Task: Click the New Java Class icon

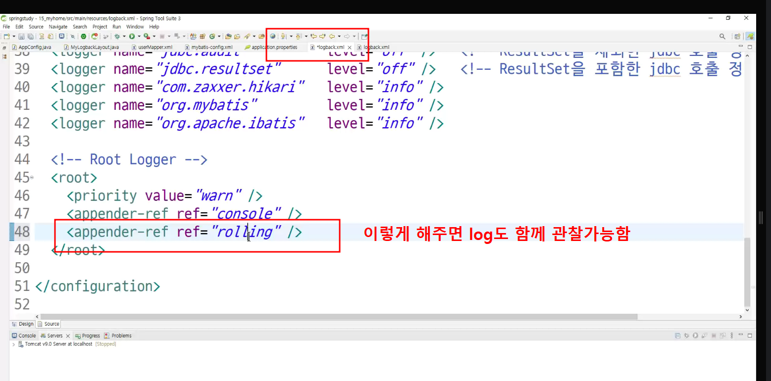Action: (212, 36)
